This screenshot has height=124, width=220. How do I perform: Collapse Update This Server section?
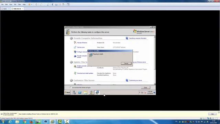[x=71, y=62]
